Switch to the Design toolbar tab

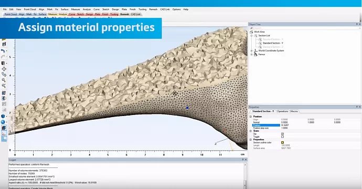point(89,14)
